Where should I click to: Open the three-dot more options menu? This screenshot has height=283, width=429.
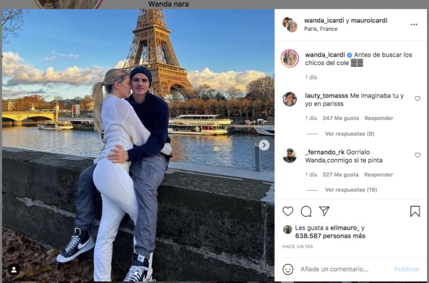pos(414,24)
